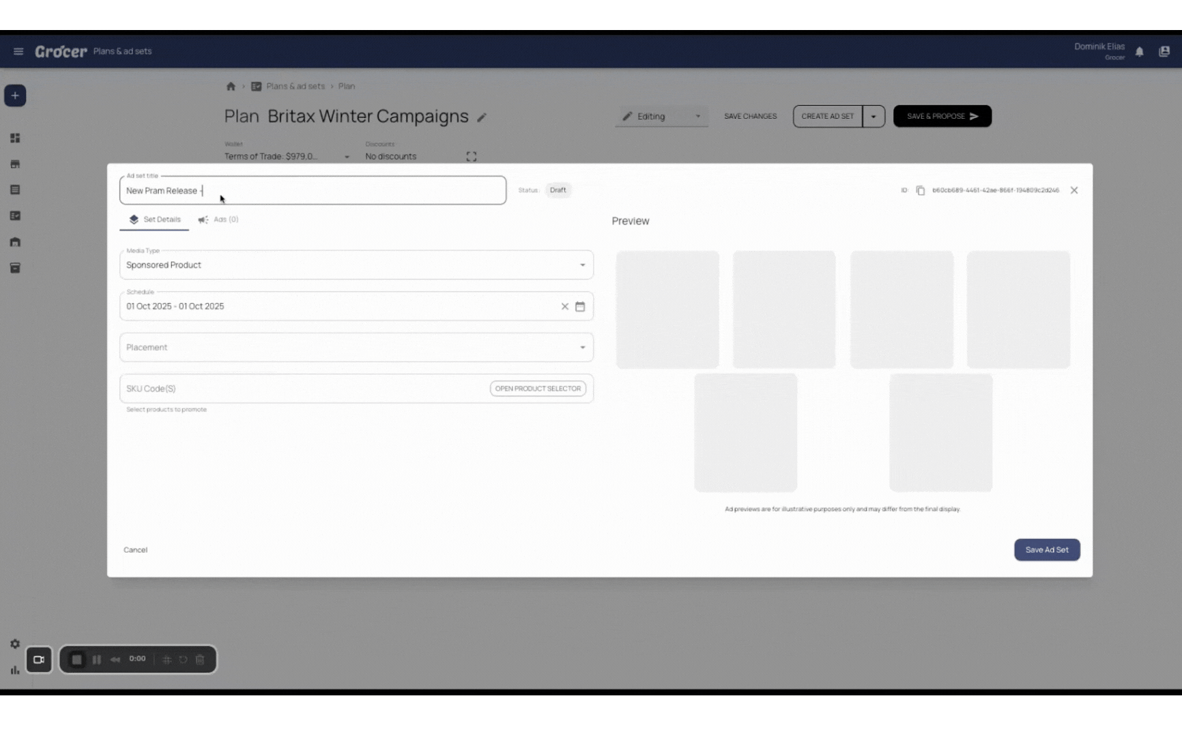Open the warehouse icon in sidebar
Screen dimensions: 1182x737
[15, 242]
